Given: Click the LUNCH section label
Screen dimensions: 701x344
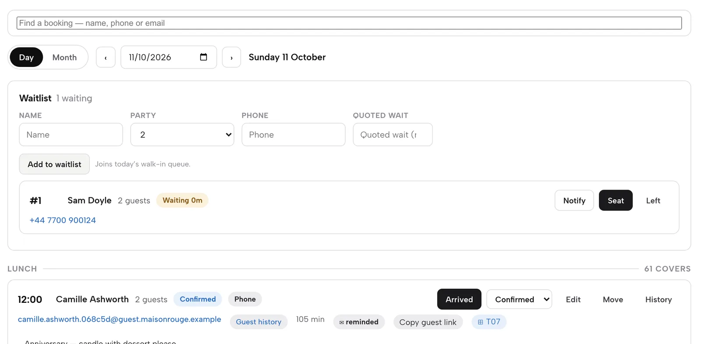Looking at the screenshot, I should click(x=22, y=269).
